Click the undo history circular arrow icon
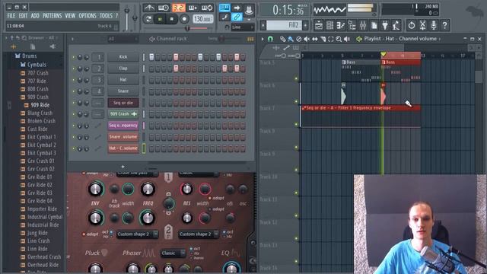 (412, 25)
